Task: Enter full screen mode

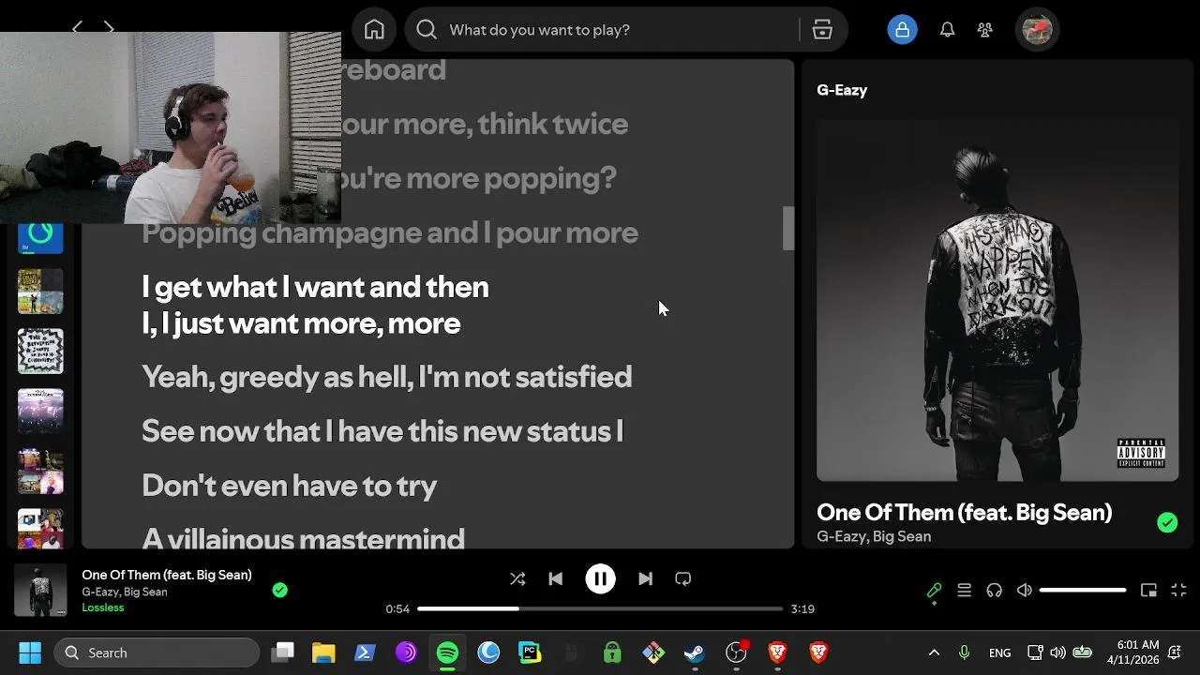Action: pos(1179,591)
